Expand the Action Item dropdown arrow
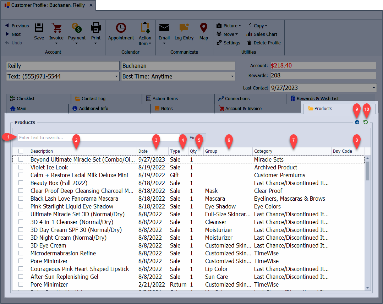 point(150,43)
